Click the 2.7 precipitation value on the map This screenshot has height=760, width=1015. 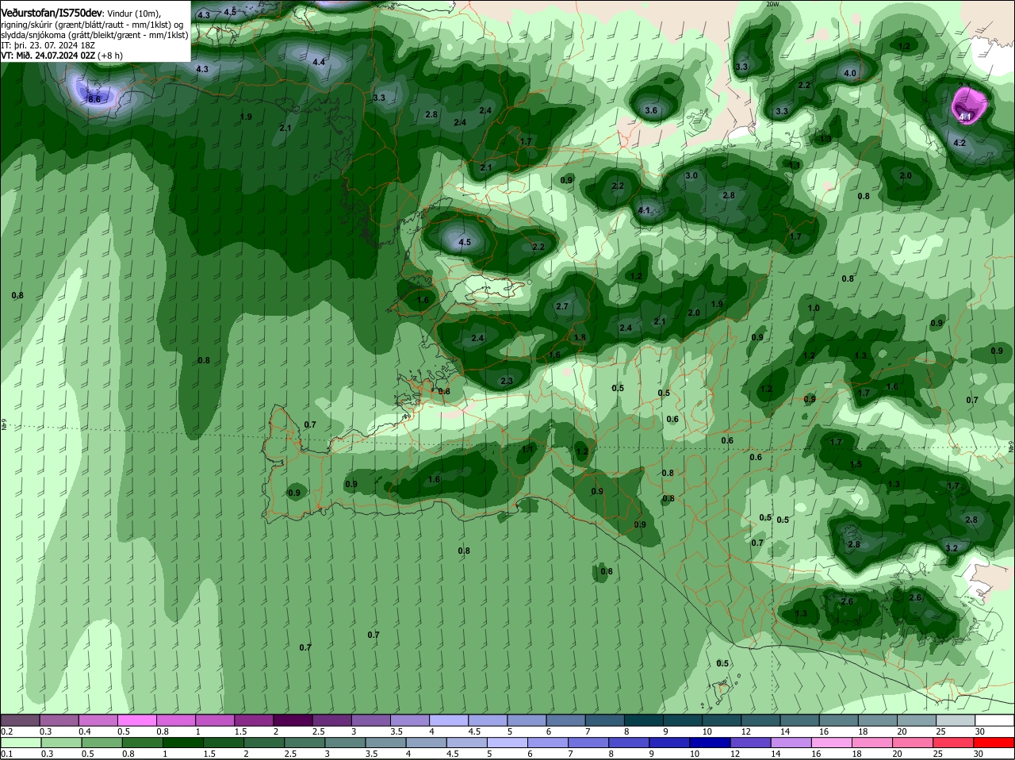(x=562, y=306)
